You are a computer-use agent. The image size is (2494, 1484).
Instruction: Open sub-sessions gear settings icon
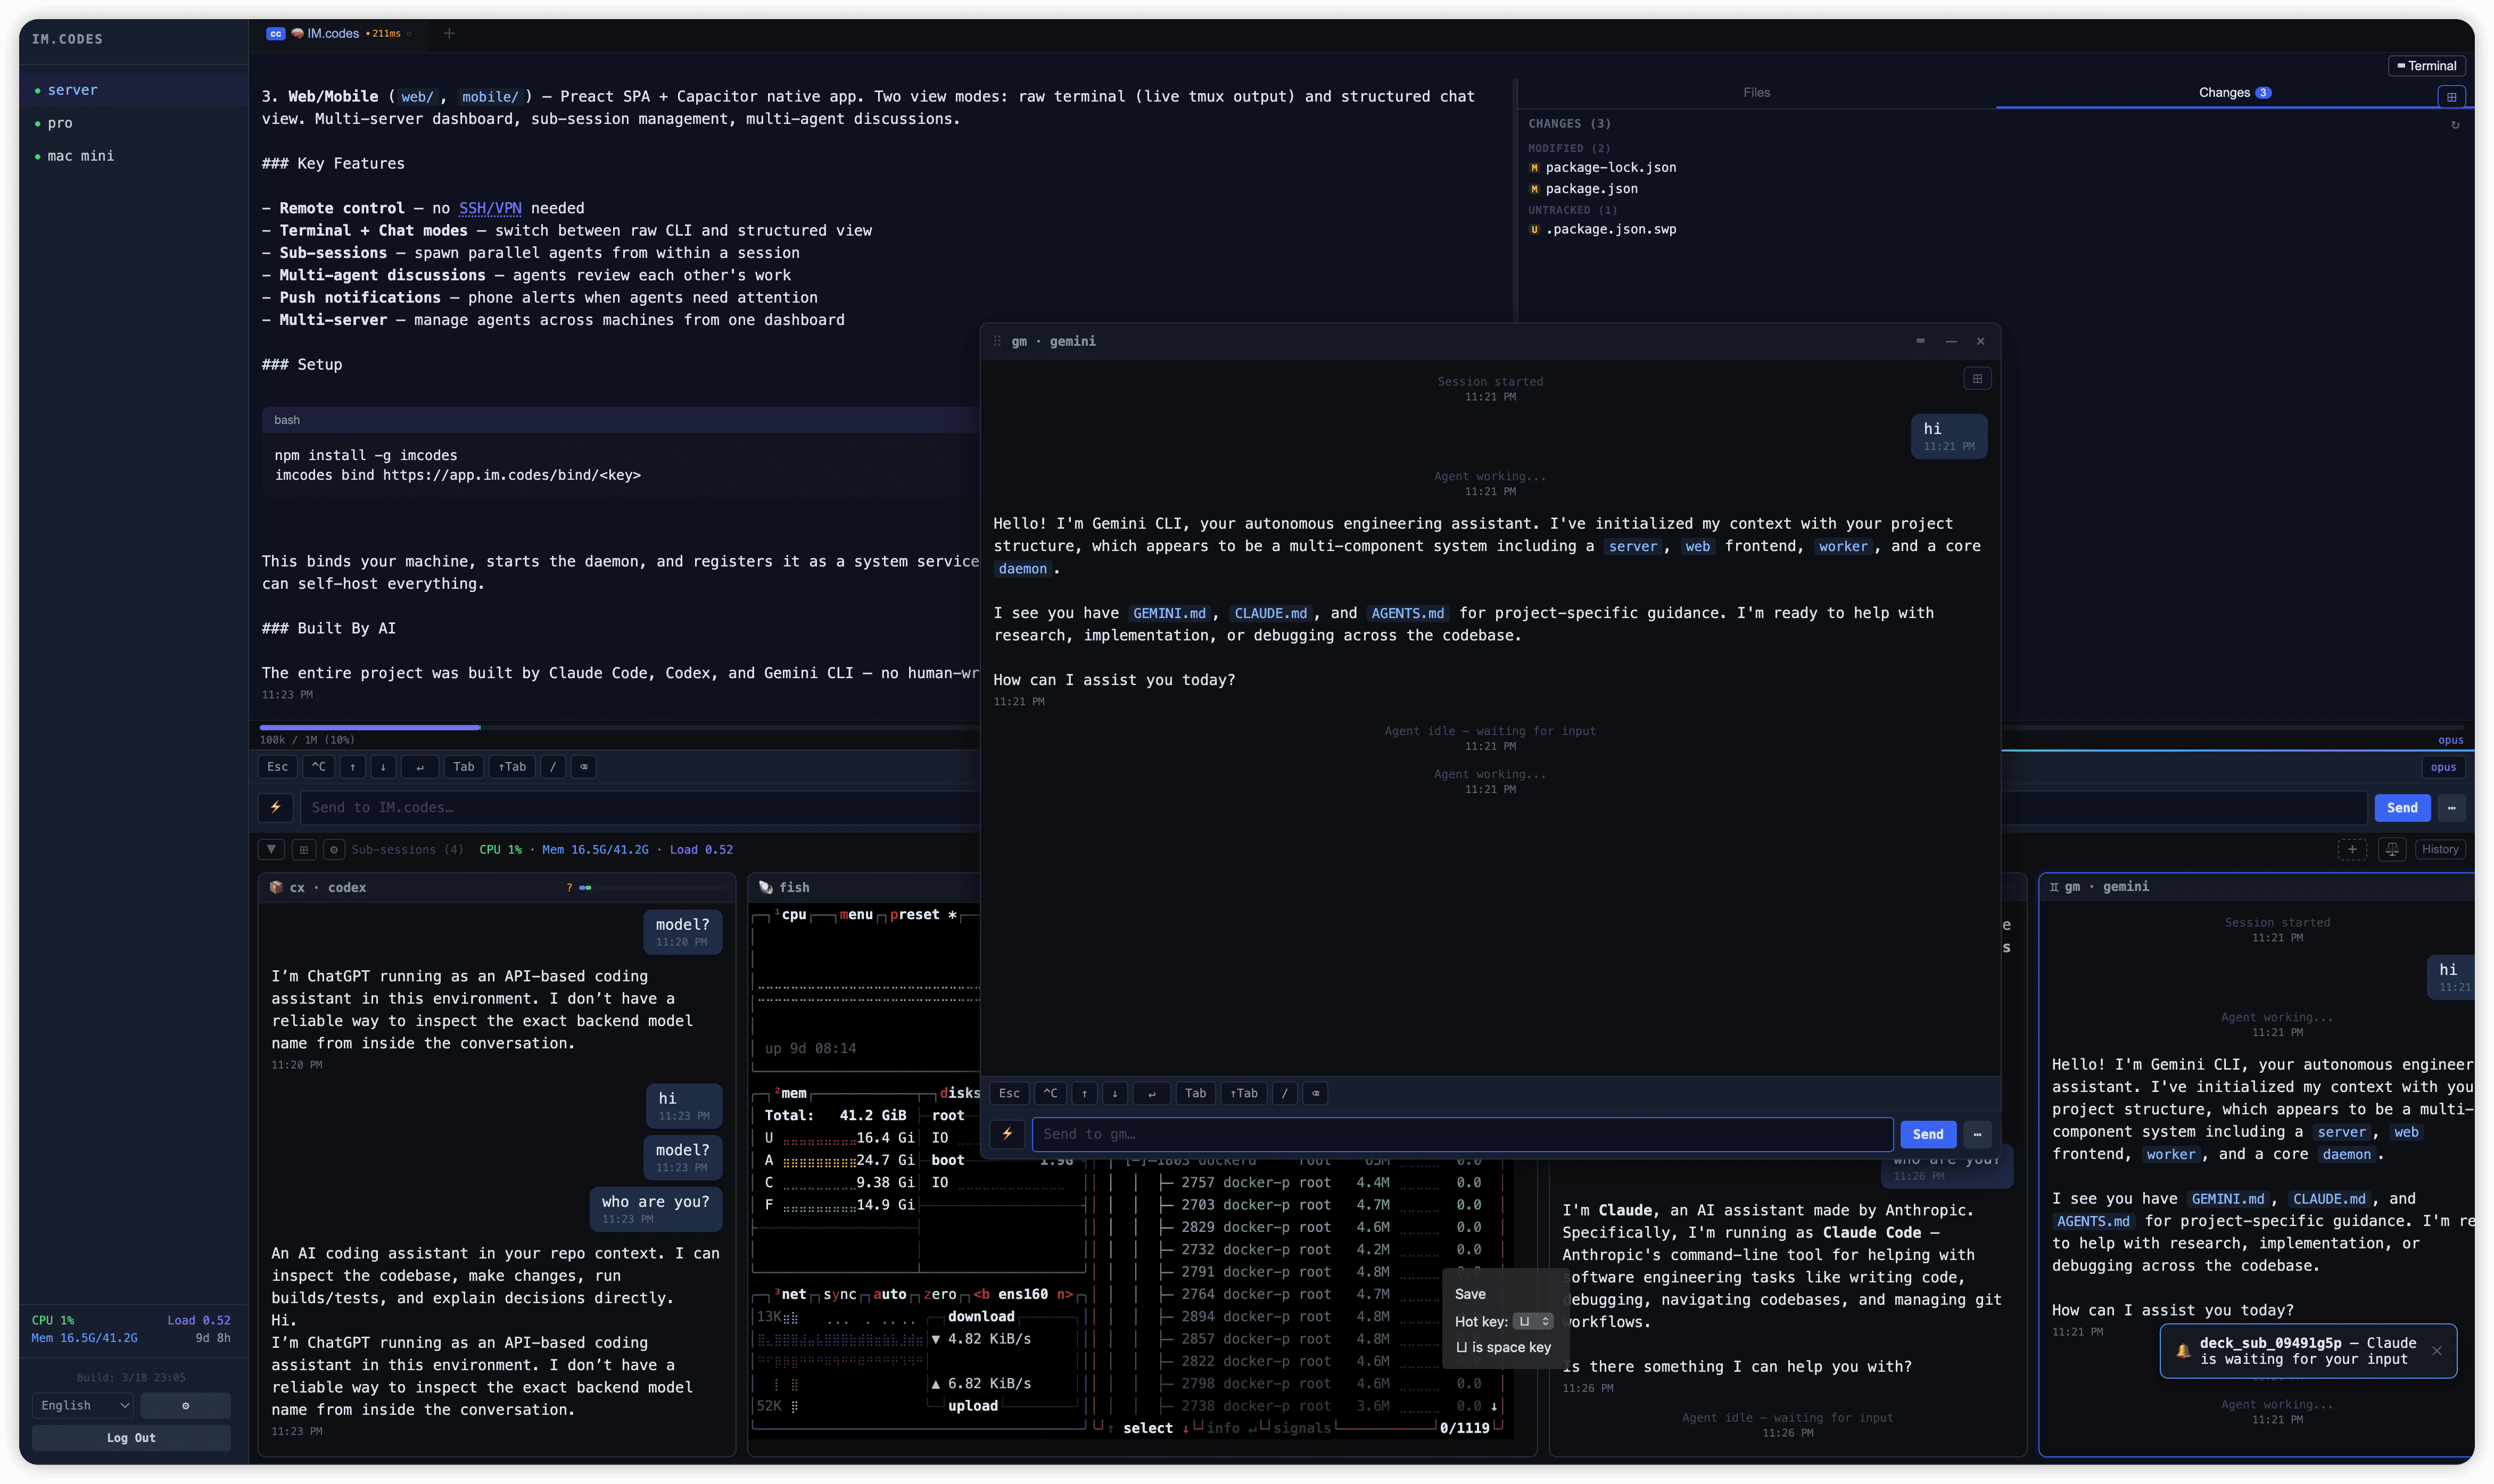point(334,849)
